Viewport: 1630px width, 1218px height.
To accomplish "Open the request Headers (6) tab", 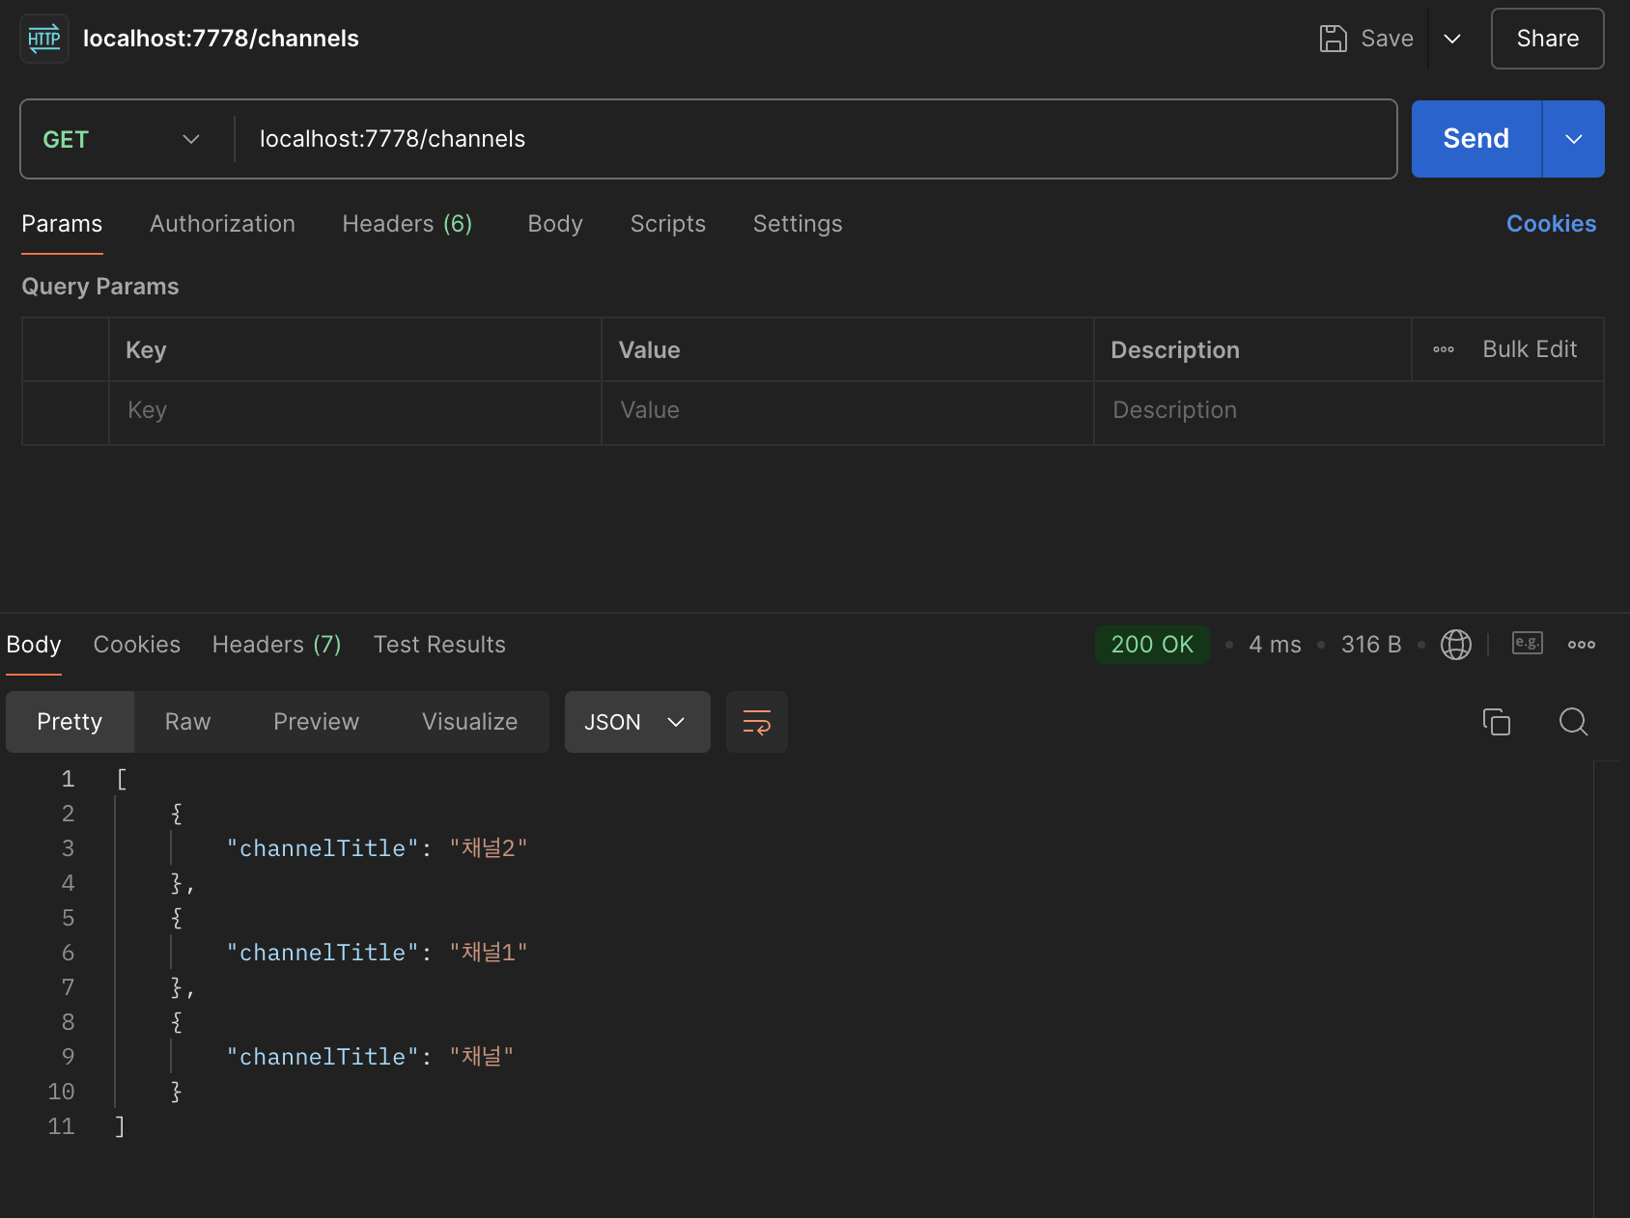I will pos(407,224).
